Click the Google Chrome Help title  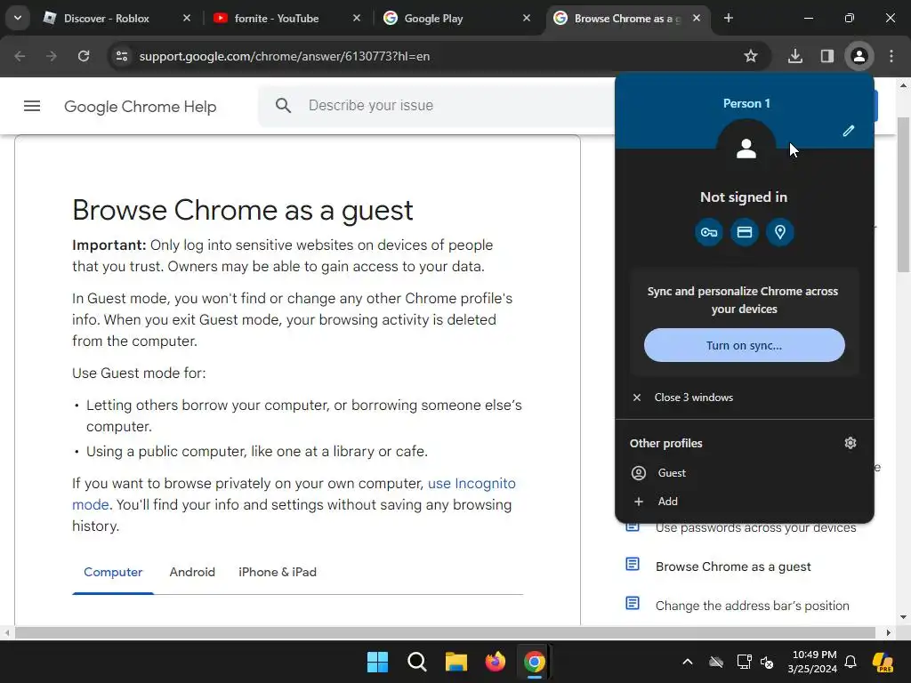[x=140, y=107]
